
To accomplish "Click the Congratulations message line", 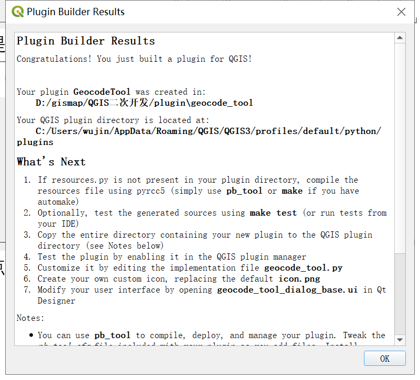I will tap(134, 59).
